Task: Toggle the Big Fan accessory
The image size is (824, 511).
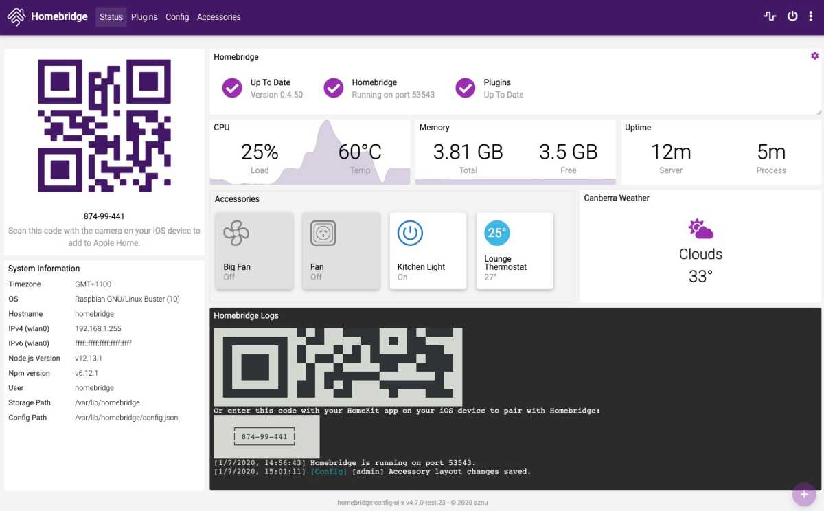Action: point(254,251)
